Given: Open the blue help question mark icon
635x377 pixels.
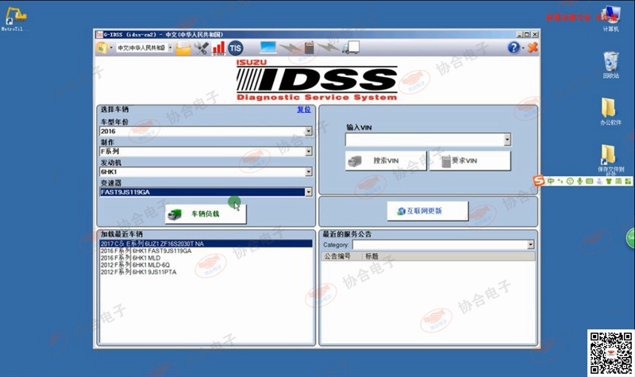Looking at the screenshot, I should [x=514, y=48].
